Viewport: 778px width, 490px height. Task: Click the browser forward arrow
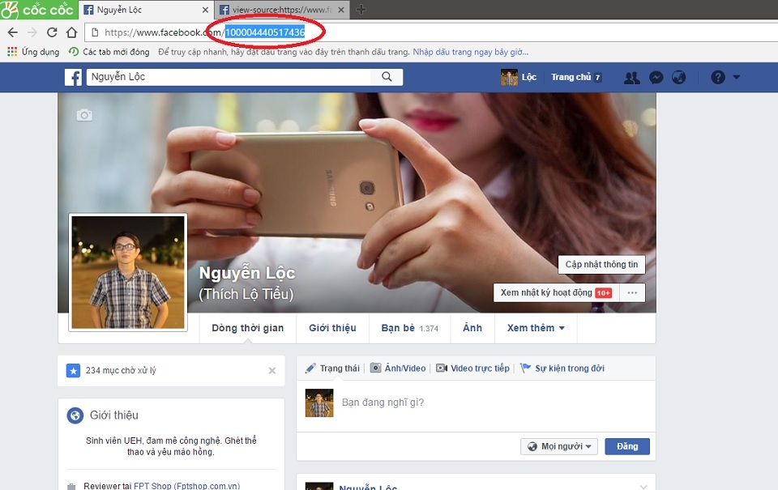[x=32, y=32]
